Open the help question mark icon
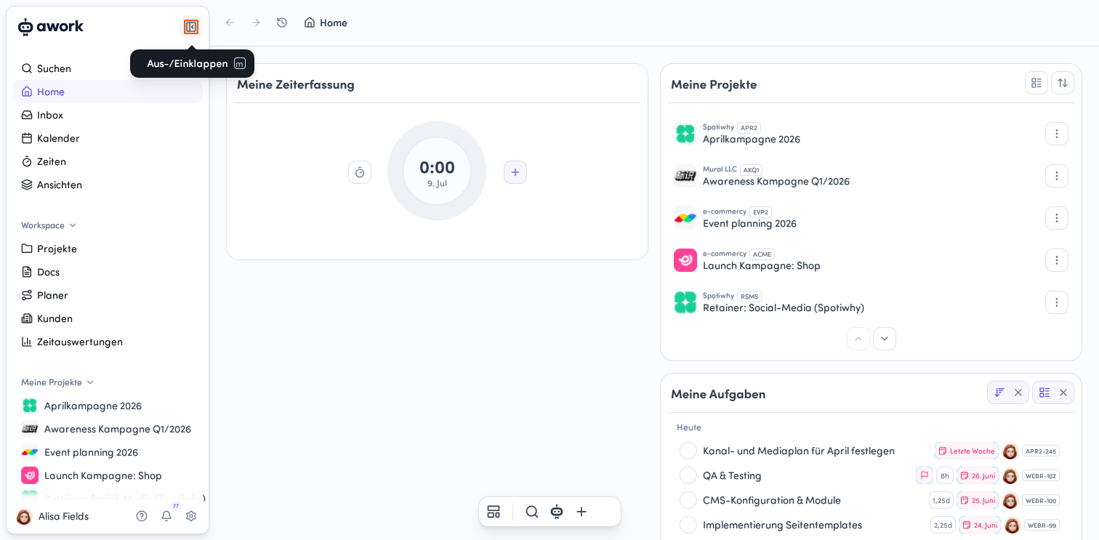Screen dimensions: 1099x540 click(x=142, y=516)
